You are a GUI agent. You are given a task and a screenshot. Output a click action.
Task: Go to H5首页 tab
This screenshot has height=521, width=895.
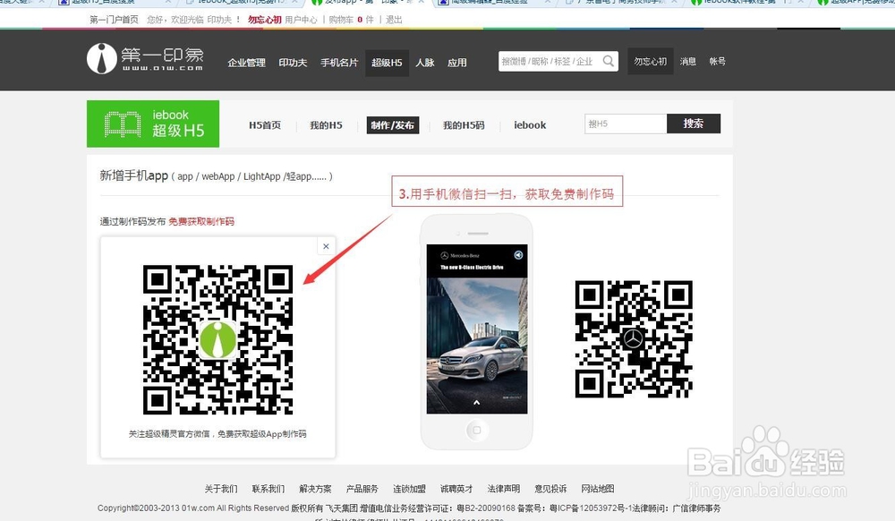[265, 125]
